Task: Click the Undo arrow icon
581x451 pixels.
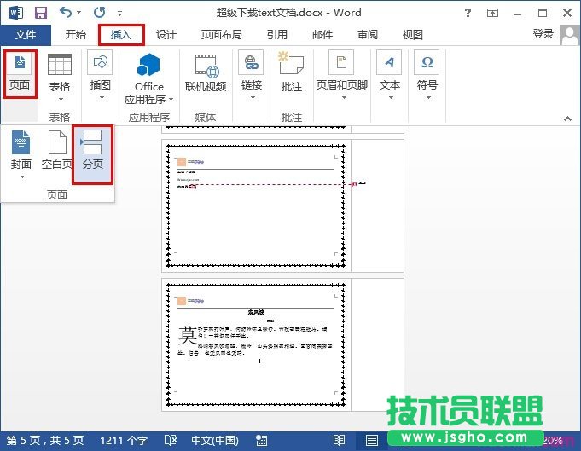Action: pyautogui.click(x=67, y=13)
